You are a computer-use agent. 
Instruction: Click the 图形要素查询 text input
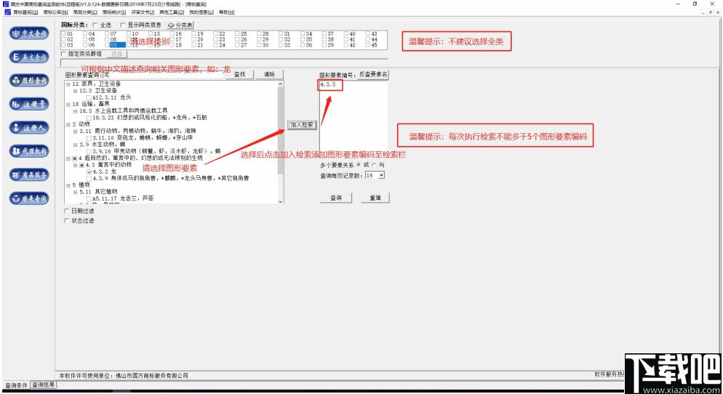click(x=164, y=74)
